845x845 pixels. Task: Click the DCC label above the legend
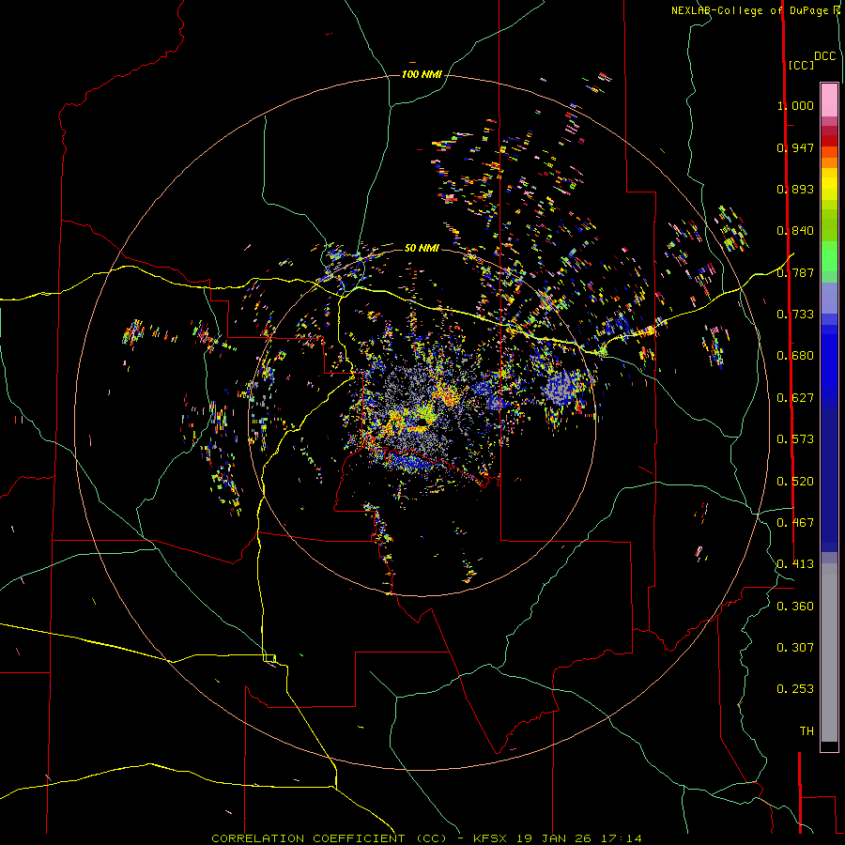(824, 56)
